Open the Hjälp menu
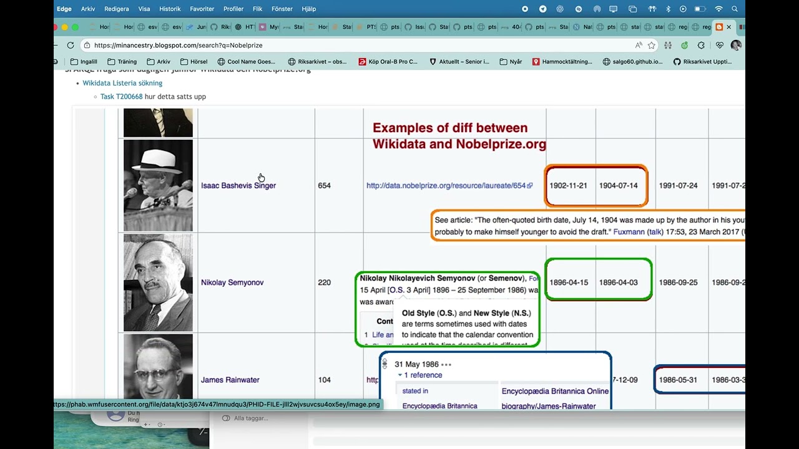The image size is (799, 449). pyautogui.click(x=309, y=9)
